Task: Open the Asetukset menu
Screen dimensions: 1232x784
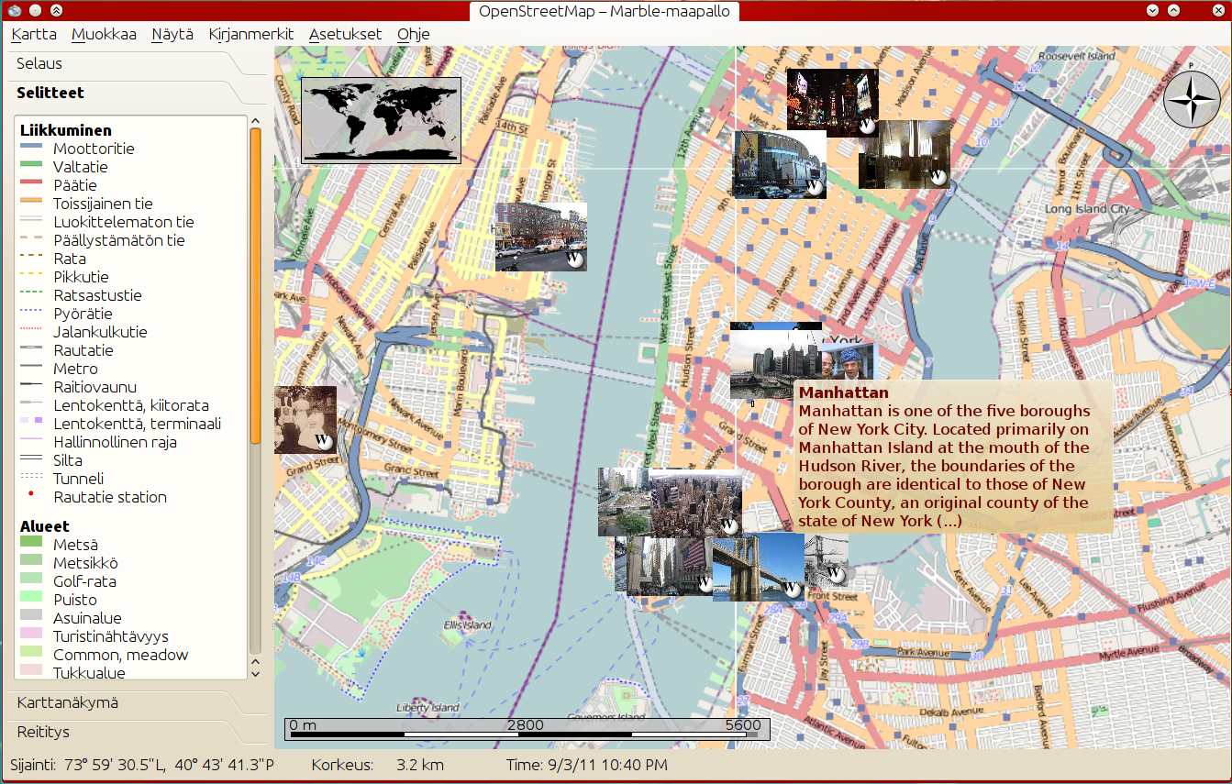Action: click(346, 34)
